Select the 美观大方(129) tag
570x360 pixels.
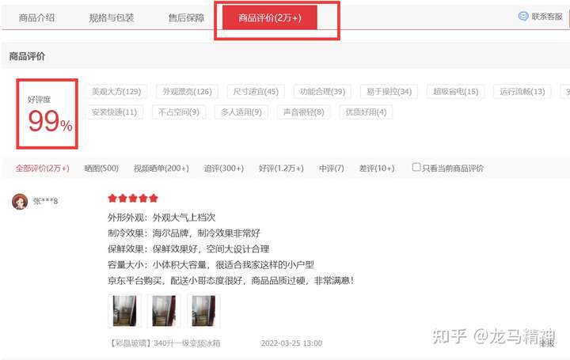[116, 92]
